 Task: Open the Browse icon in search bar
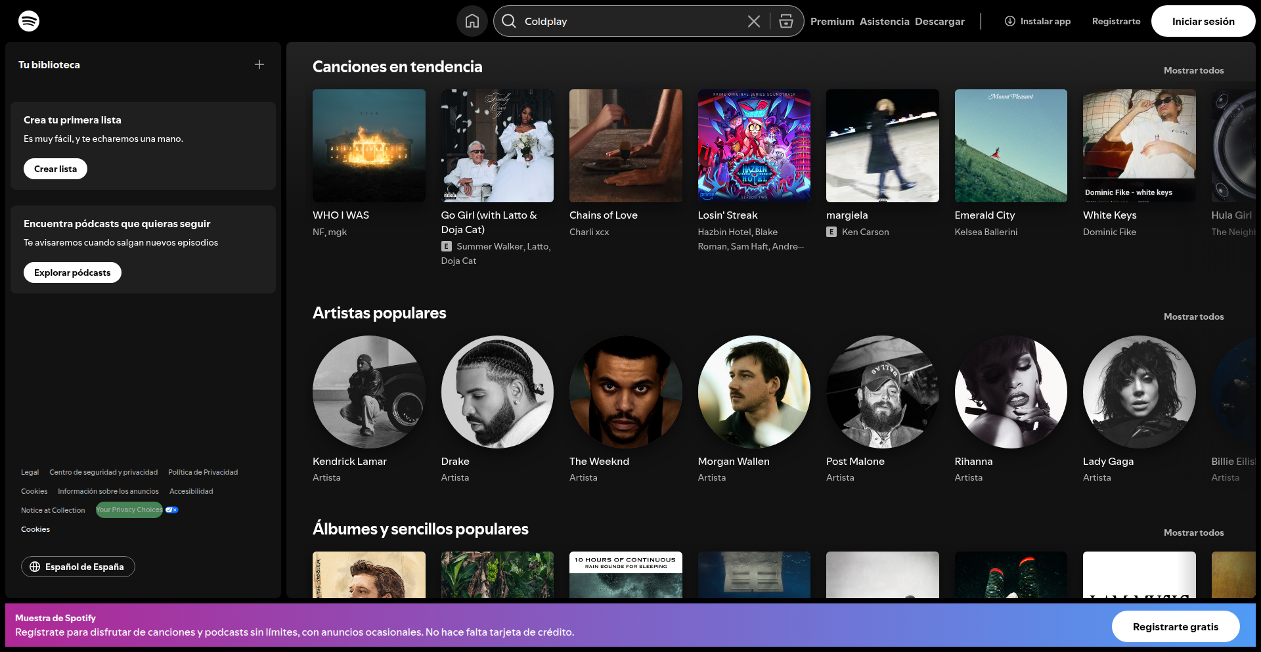point(785,21)
